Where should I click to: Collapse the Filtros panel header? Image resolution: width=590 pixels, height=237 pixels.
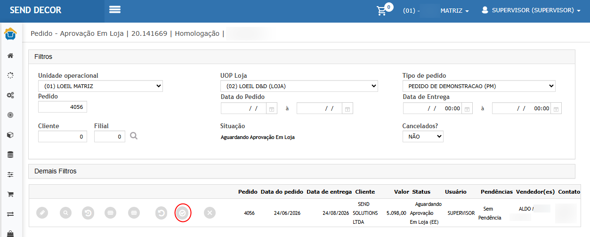click(302, 57)
